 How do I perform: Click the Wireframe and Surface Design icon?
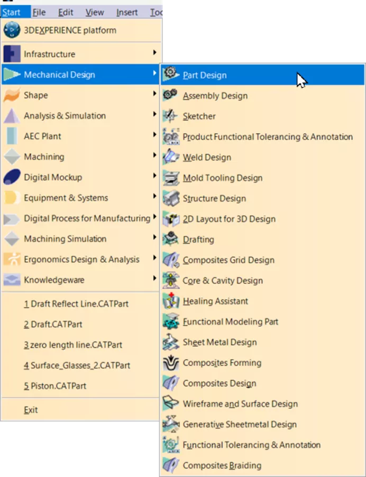171,403
